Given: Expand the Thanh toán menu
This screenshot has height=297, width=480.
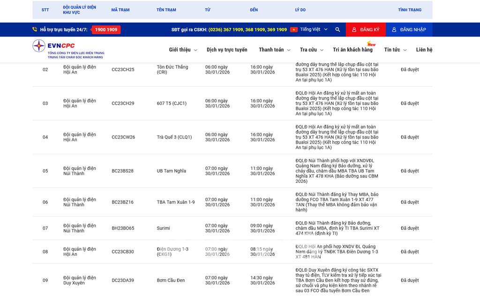Looking at the screenshot, I should point(274,50).
